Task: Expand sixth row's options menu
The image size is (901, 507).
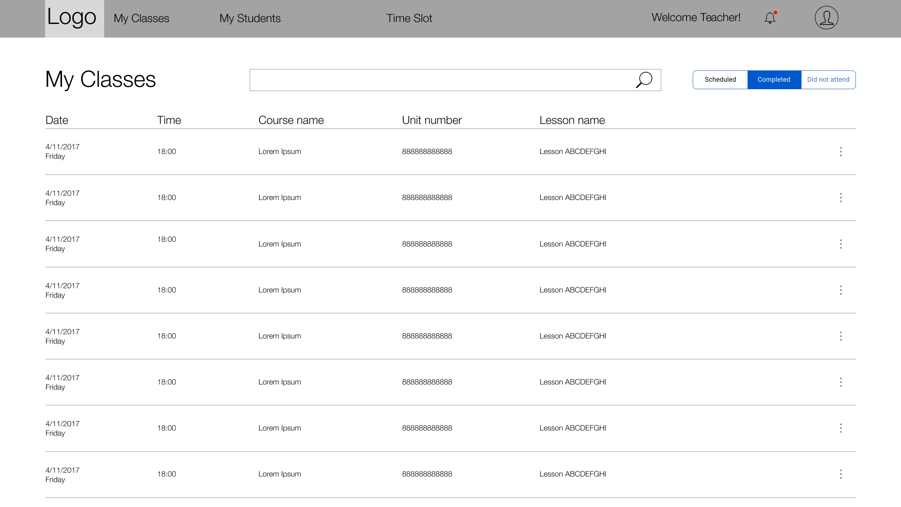Action: [840, 382]
